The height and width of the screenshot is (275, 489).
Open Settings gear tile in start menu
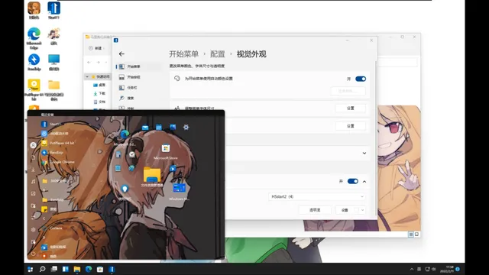pyautogui.click(x=186, y=128)
